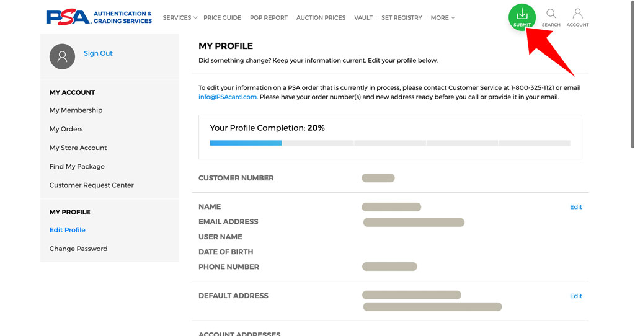Screen dimensions: 635x336
Task: Open the Price Guide menu item
Action: click(x=222, y=18)
